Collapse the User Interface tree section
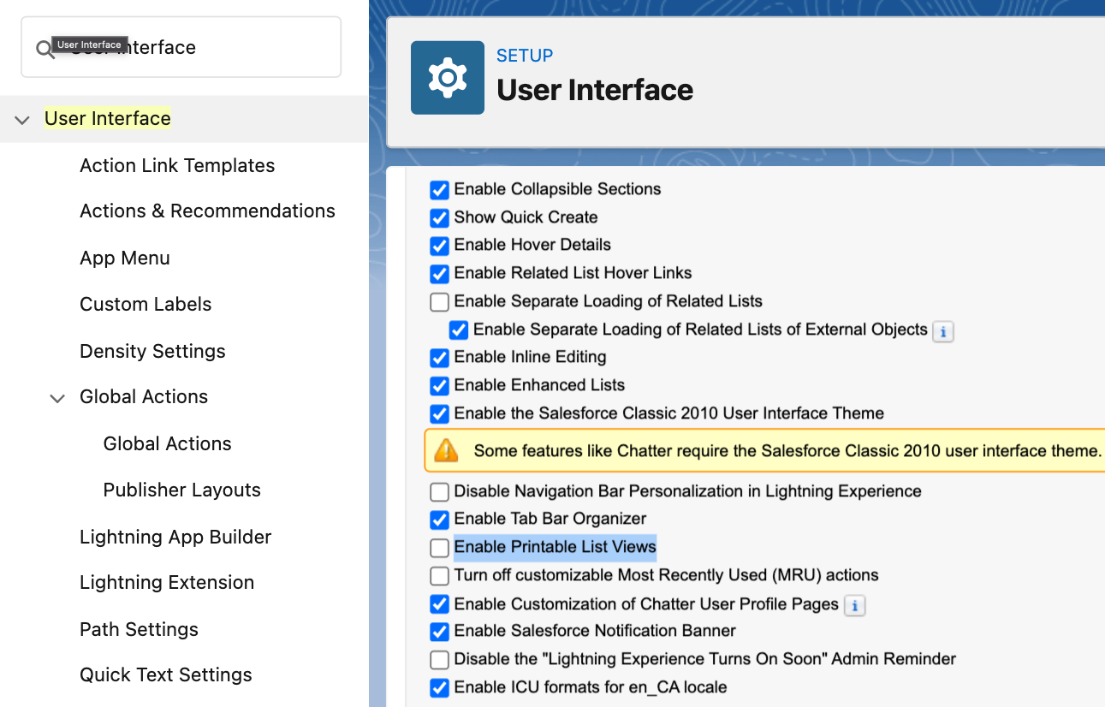The width and height of the screenshot is (1105, 707). (x=22, y=120)
